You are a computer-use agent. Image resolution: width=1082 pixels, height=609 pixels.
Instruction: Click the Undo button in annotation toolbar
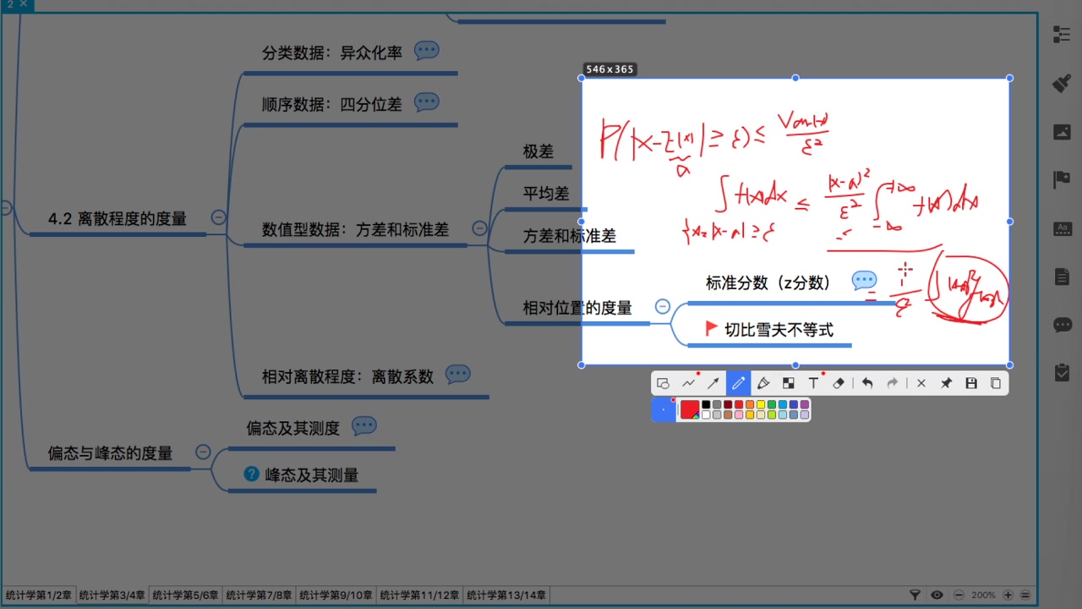click(867, 383)
